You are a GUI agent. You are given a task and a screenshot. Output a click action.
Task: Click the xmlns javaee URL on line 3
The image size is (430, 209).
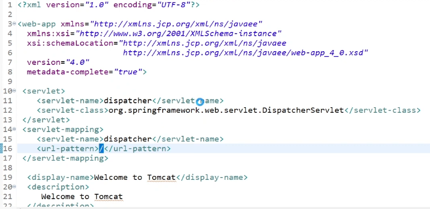point(176,24)
